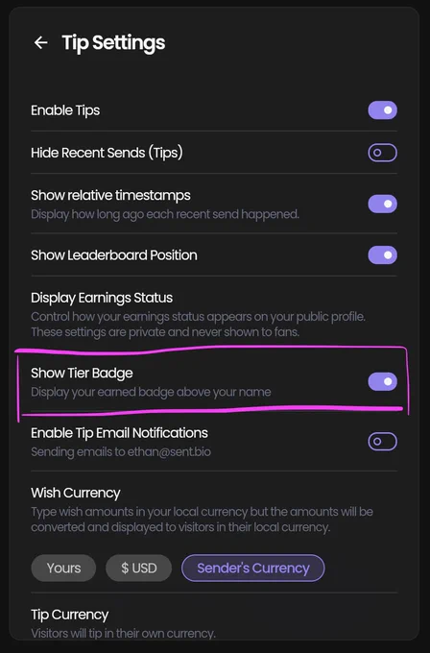Click the Hide Recent Sends (Tips) label
The height and width of the screenshot is (653, 430).
[x=107, y=153]
